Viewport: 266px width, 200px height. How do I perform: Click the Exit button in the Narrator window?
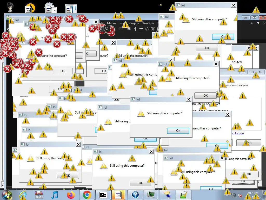point(249,143)
